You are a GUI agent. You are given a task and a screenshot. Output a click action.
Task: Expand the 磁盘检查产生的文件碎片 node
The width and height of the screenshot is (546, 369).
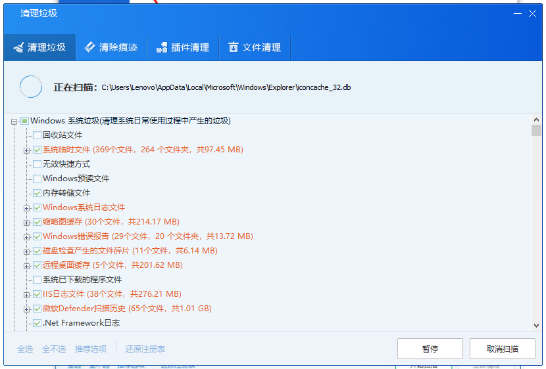[26, 251]
